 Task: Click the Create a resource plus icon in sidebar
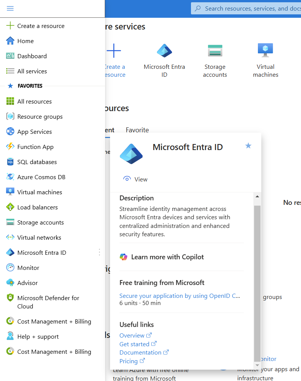[x=10, y=26]
